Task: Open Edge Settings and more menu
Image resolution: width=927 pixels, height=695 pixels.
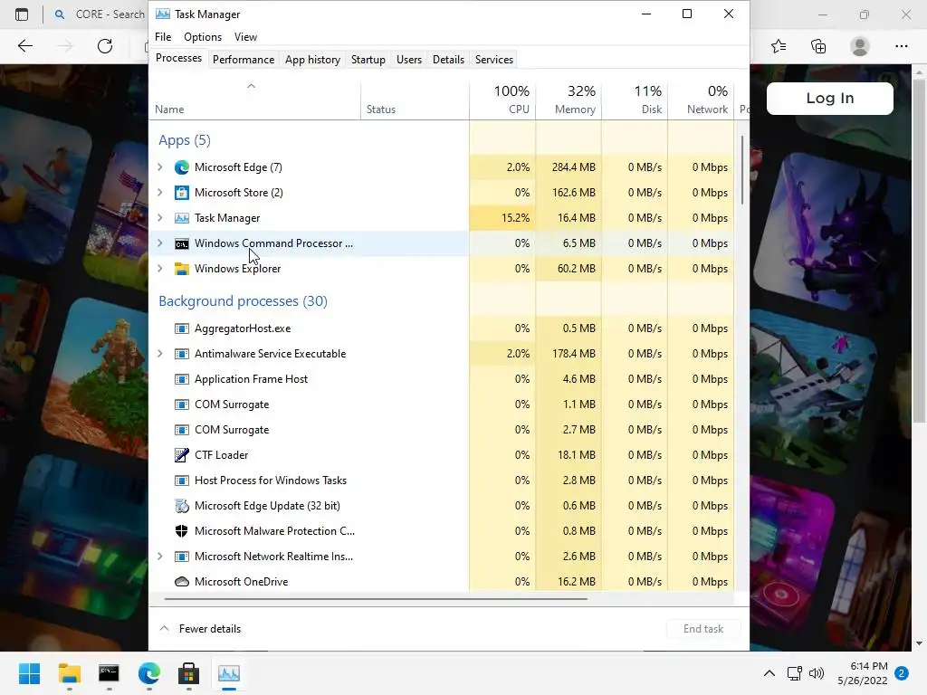Action: [x=901, y=46]
